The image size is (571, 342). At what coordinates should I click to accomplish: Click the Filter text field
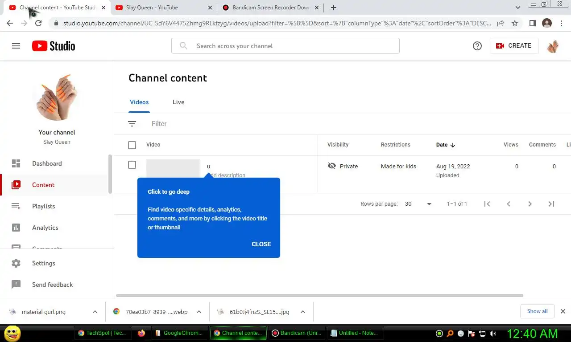159,124
